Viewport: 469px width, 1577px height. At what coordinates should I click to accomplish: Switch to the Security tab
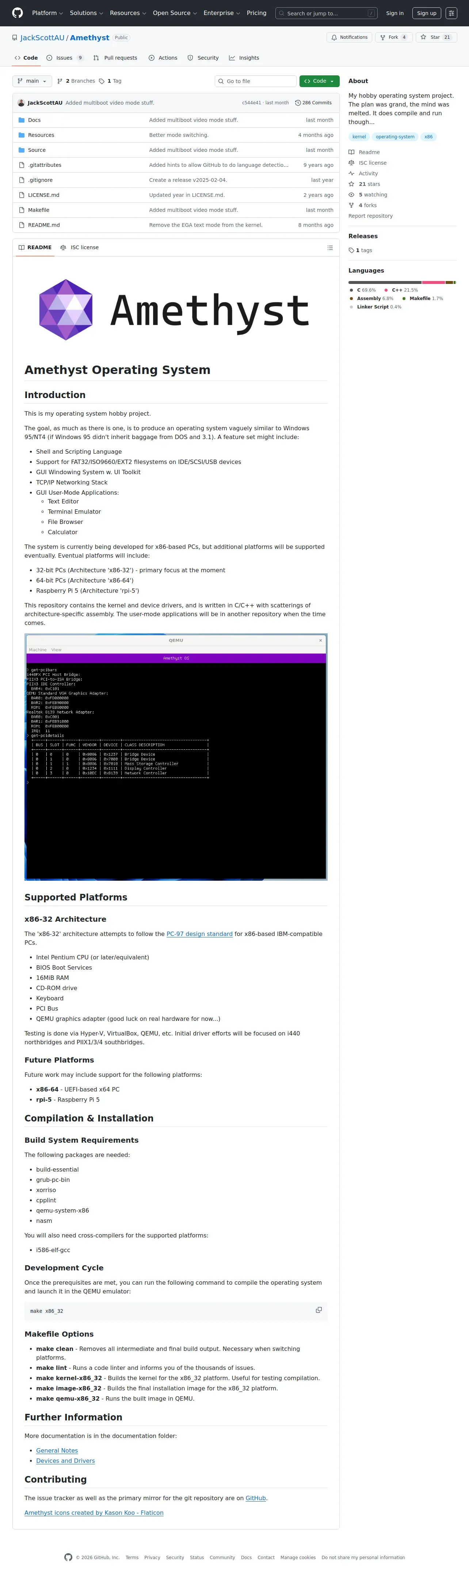(203, 58)
